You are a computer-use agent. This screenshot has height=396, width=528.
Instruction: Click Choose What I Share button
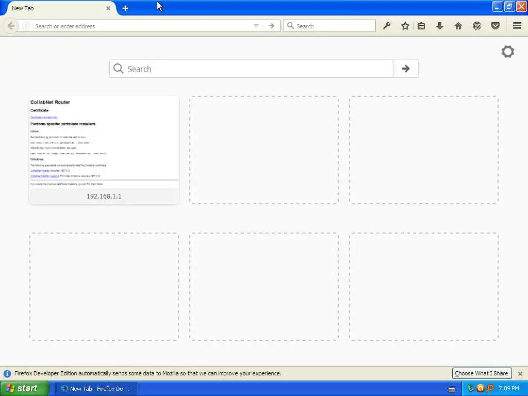pyautogui.click(x=482, y=373)
